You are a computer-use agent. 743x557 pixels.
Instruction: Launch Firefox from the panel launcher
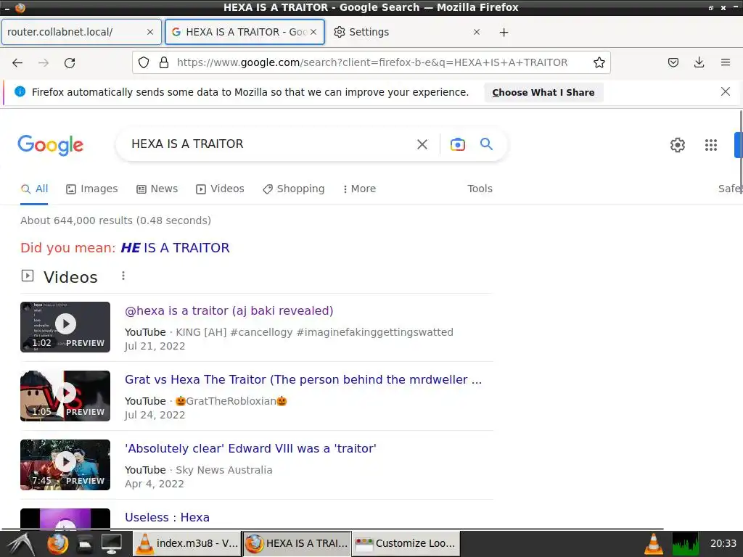click(x=57, y=544)
